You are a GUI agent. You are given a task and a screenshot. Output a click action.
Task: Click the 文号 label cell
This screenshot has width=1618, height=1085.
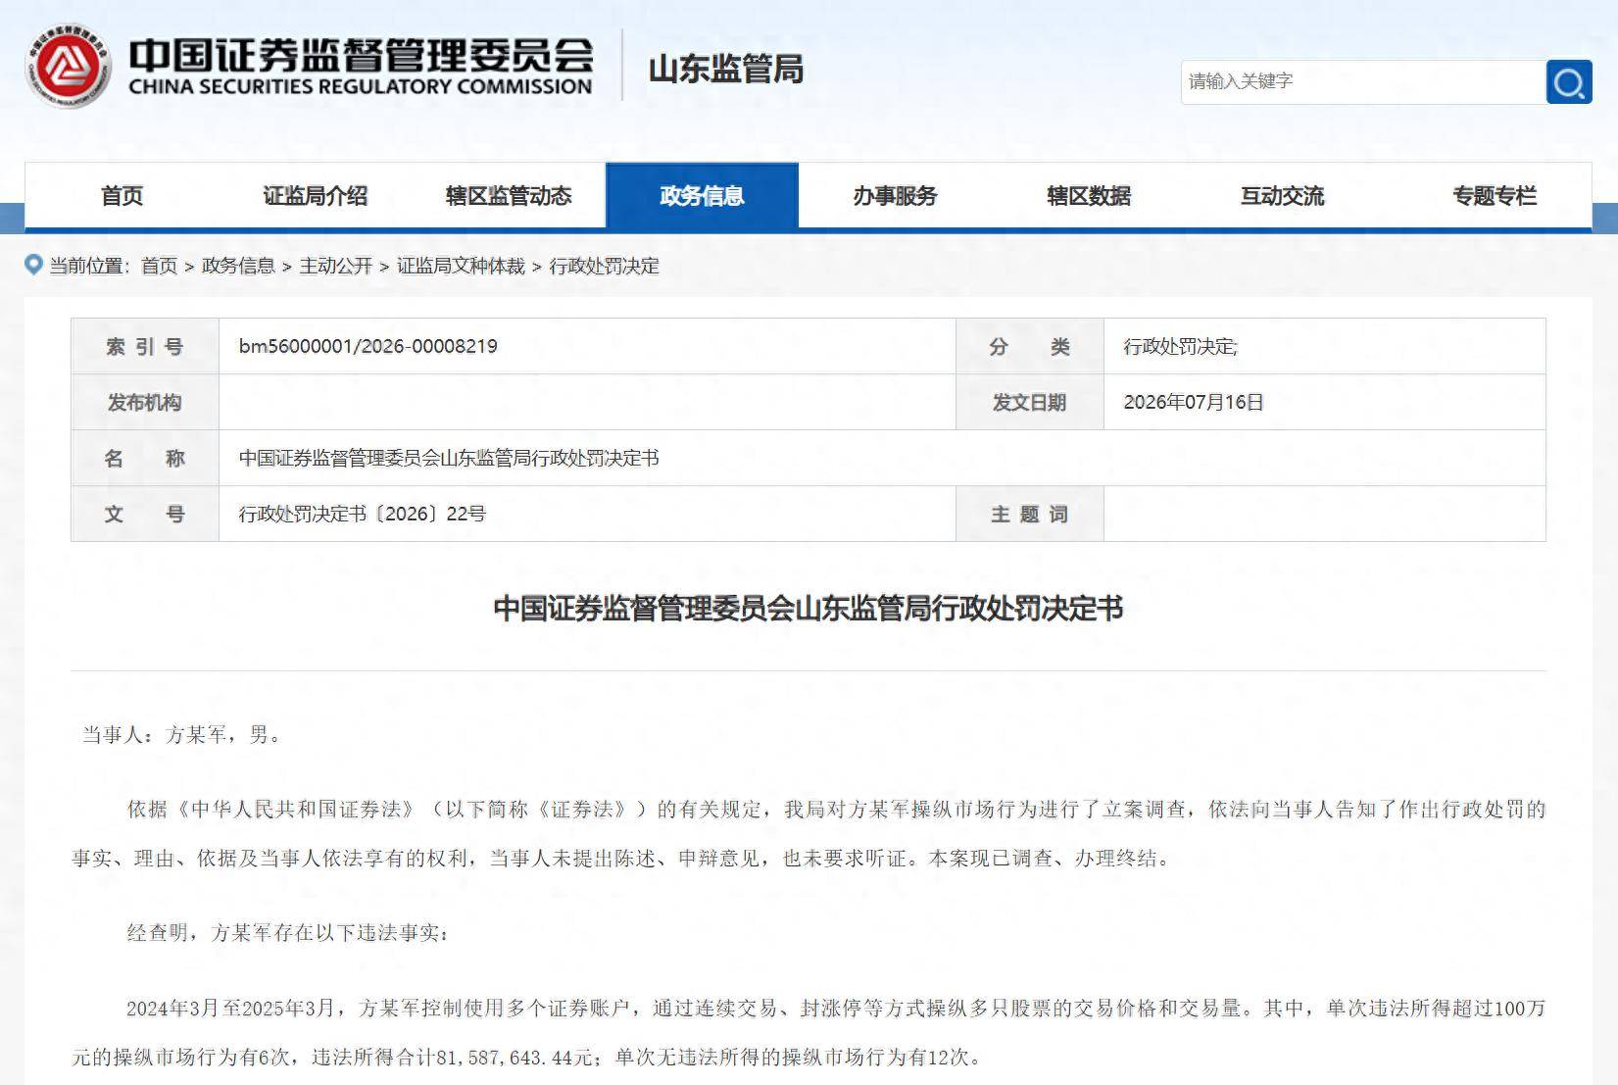click(145, 514)
